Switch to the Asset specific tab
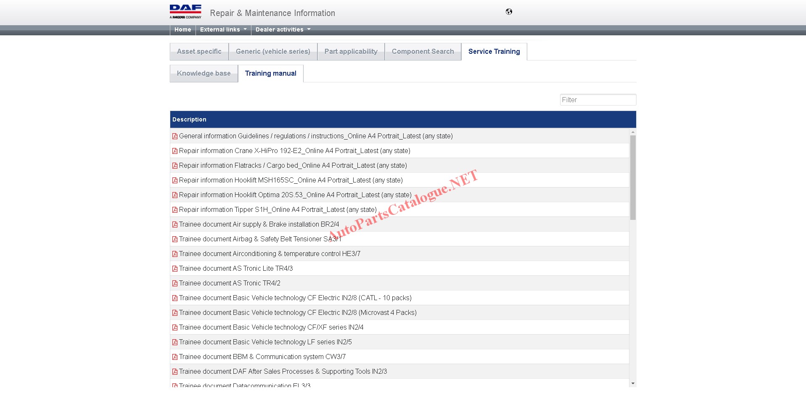 (x=199, y=51)
